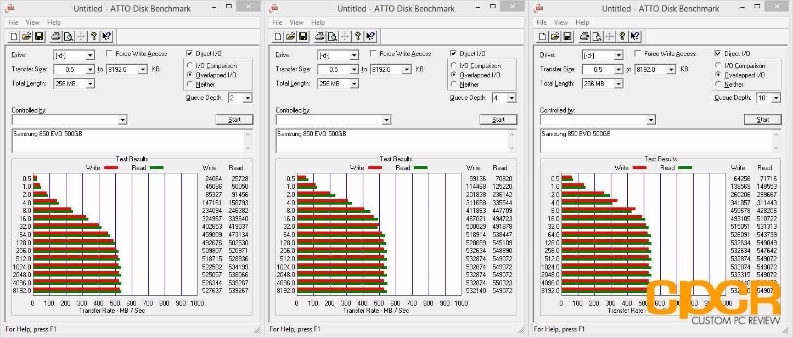This screenshot has height=338, width=793.
Task: Click the description field in the left window
Action: (132, 140)
